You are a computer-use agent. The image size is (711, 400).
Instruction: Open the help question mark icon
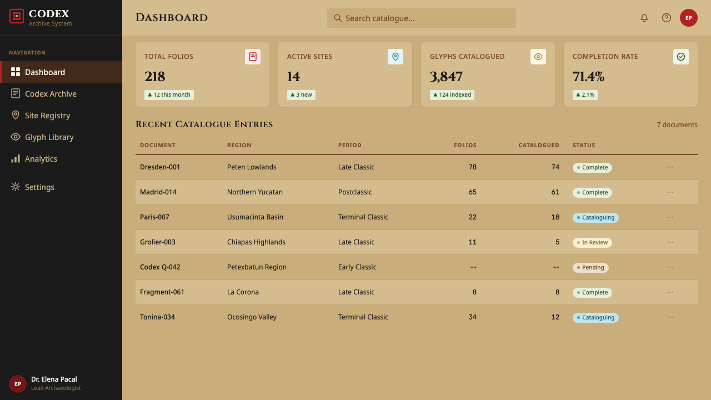pyautogui.click(x=667, y=18)
